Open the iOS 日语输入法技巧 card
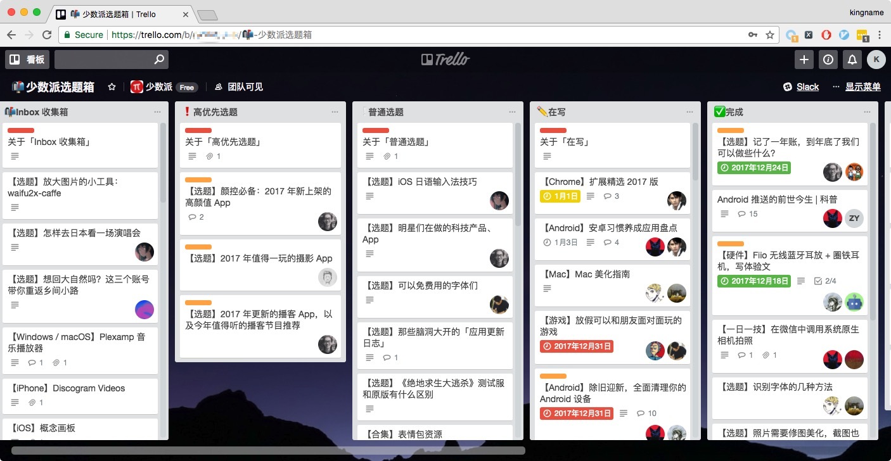Image resolution: width=891 pixels, height=461 pixels. tap(435, 192)
